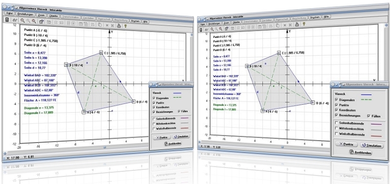Click Ausblenden button in left control panel
The width and height of the screenshot is (391, 184).
[x=173, y=144]
